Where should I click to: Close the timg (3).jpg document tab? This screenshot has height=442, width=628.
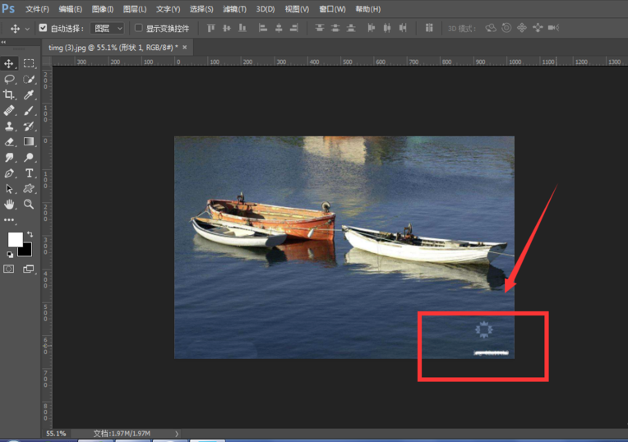pos(185,48)
